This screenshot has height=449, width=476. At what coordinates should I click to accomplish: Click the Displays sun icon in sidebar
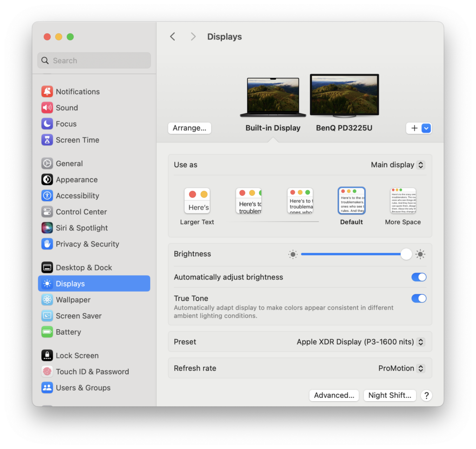(x=47, y=283)
